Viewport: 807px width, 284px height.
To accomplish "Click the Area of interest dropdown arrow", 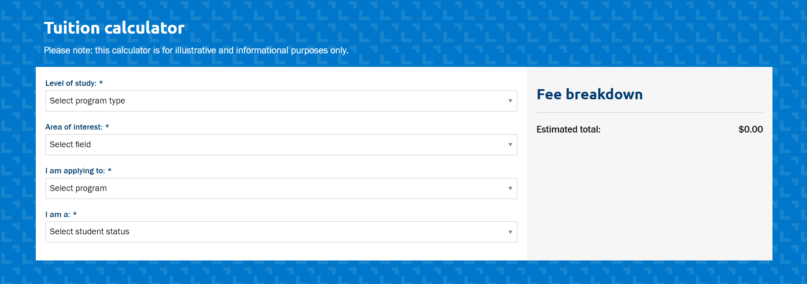I will pyautogui.click(x=510, y=144).
